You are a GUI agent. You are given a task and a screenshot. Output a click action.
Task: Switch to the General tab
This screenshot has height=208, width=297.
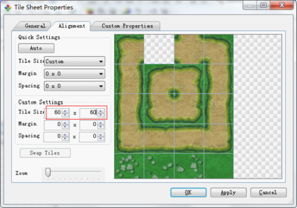pyautogui.click(x=35, y=26)
